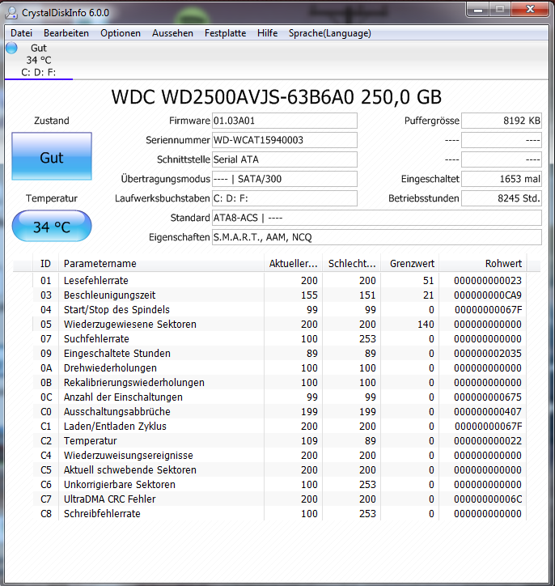This screenshot has height=586, width=555.
Task: Select the Ausschaltungsabbrüche row
Action: pyautogui.click(x=279, y=411)
